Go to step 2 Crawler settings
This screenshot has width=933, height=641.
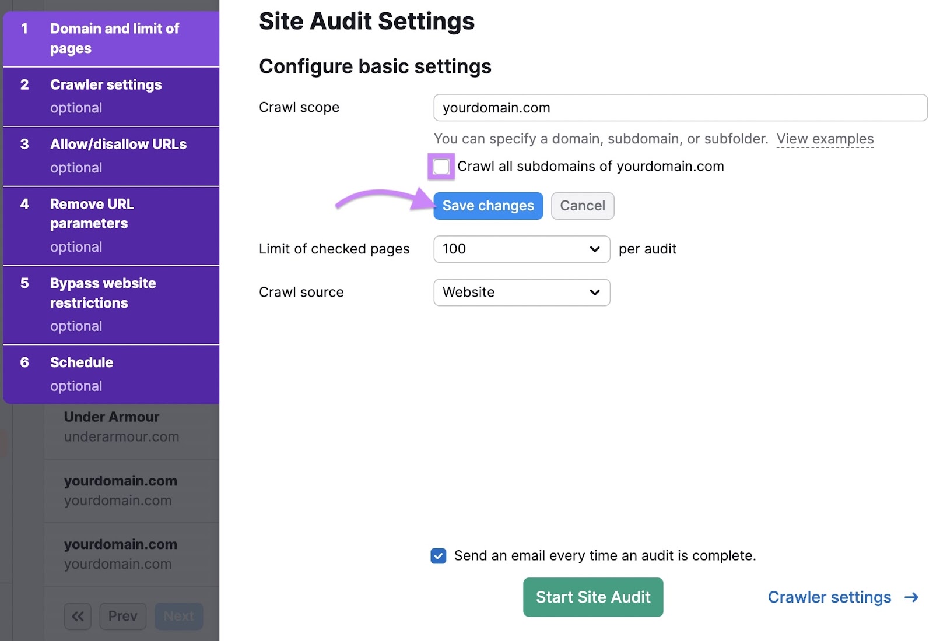[111, 96]
